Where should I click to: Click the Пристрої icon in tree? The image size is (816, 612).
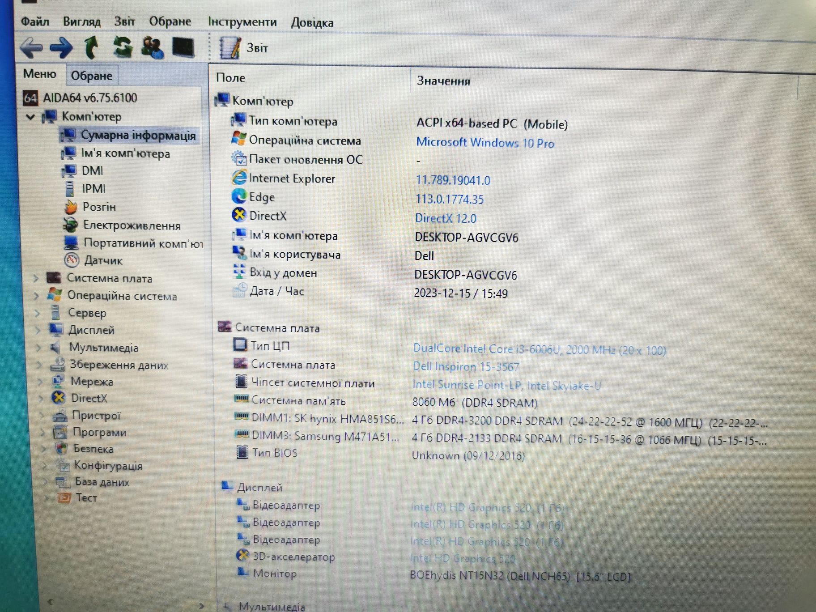coord(60,416)
